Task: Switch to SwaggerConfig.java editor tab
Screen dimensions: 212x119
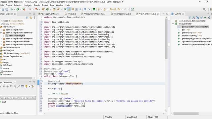Action: coord(49,14)
